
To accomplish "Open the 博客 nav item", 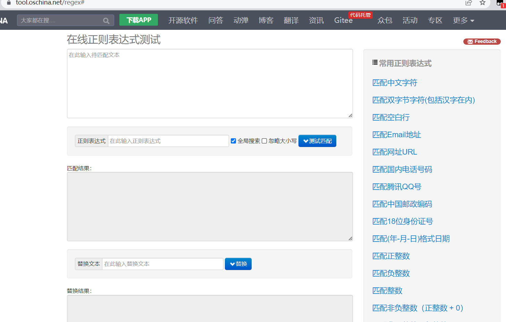I will coord(266,20).
